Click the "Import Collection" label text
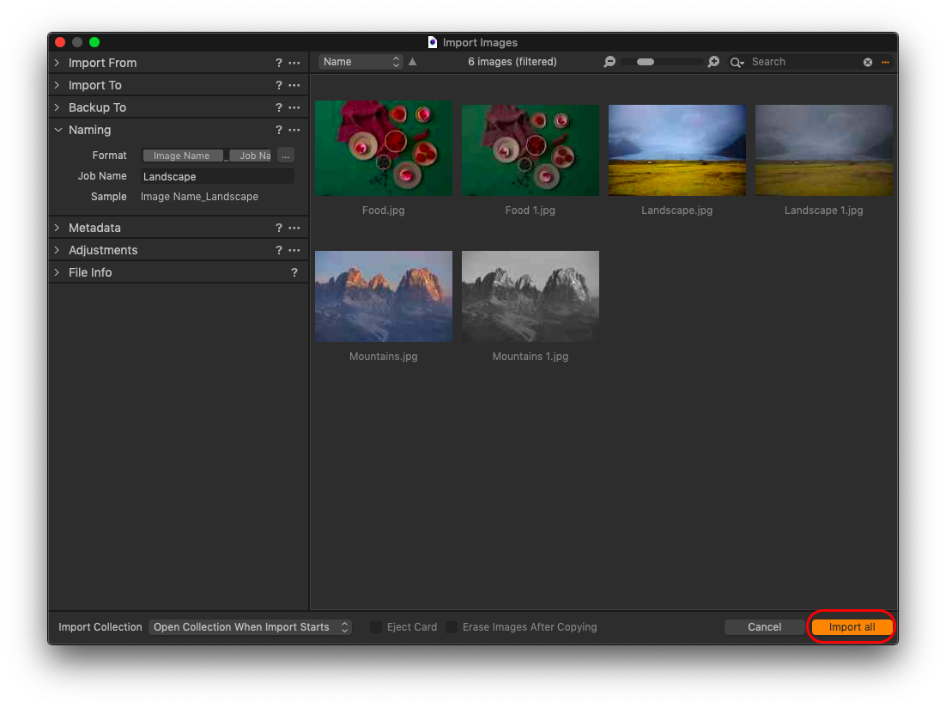Screen dimensions: 946x708 click(100, 627)
